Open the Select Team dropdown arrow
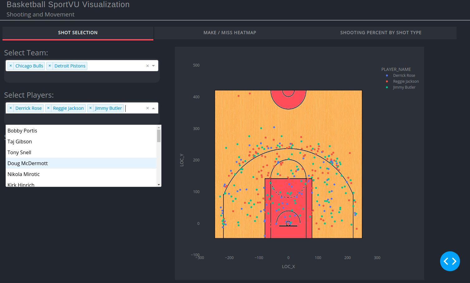This screenshot has height=283, width=470. pyautogui.click(x=153, y=66)
